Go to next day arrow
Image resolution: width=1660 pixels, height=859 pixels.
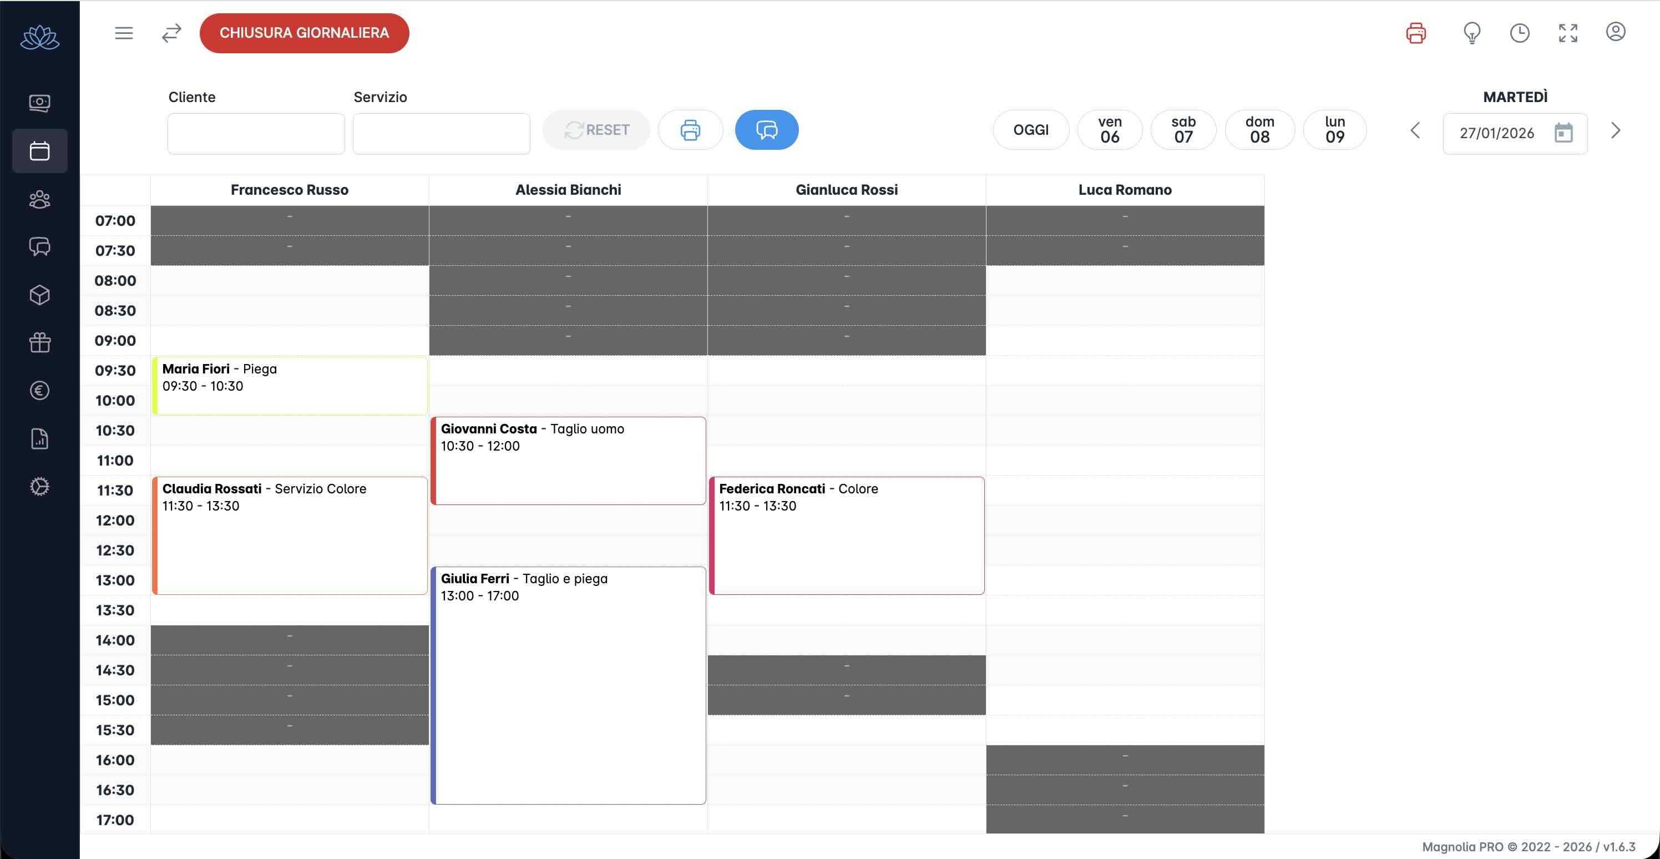click(1616, 131)
